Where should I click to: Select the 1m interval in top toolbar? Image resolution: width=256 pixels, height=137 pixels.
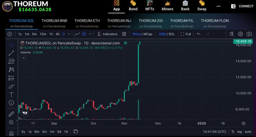click(x=27, y=34)
